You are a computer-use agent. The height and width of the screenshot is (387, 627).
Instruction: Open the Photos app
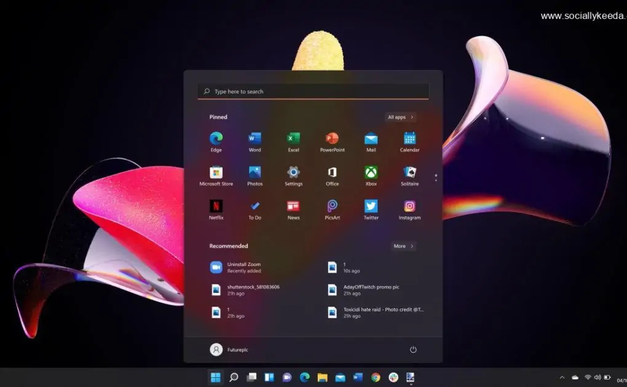click(x=254, y=176)
